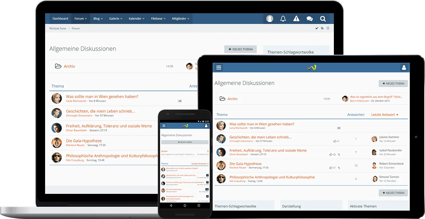Click the RSS feed icon
425x219 pixels.
point(322,28)
